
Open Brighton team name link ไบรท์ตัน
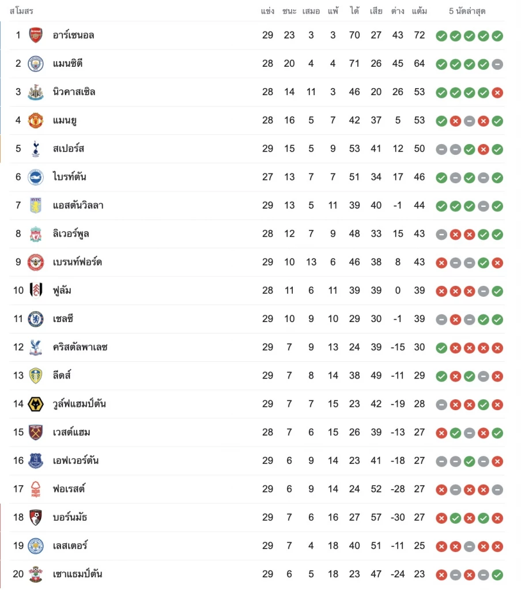[x=70, y=177]
